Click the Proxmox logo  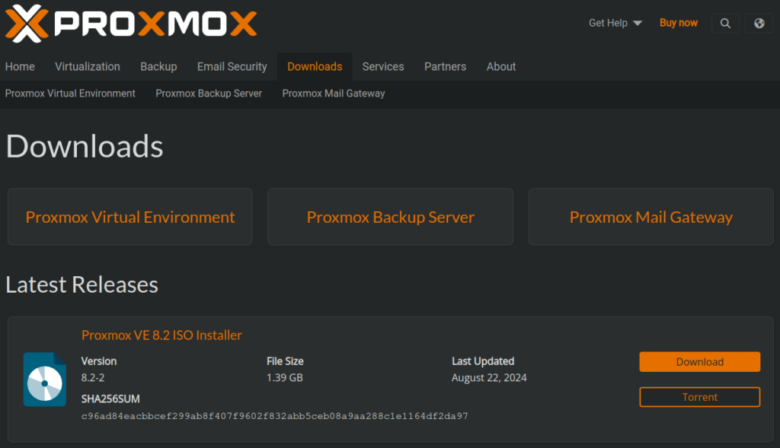point(129,24)
